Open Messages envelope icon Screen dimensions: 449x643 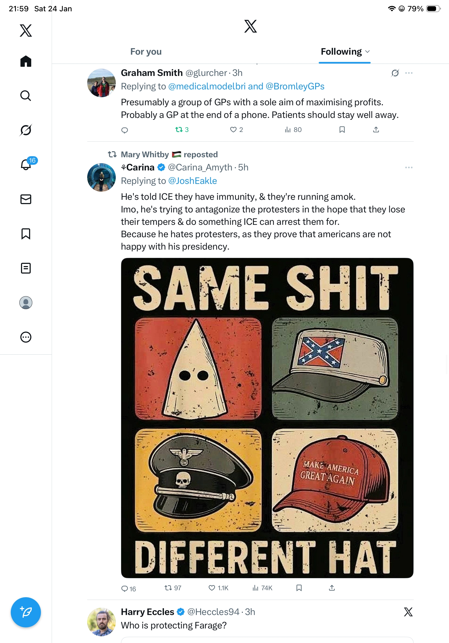click(26, 200)
